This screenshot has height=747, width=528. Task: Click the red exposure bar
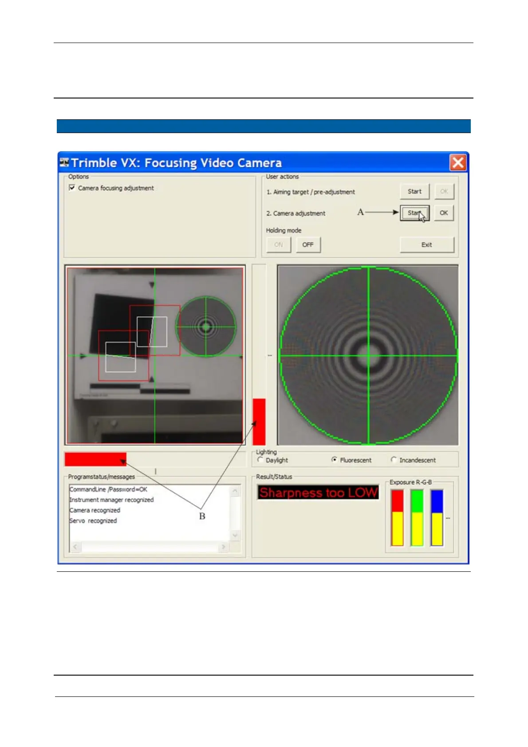(397, 518)
